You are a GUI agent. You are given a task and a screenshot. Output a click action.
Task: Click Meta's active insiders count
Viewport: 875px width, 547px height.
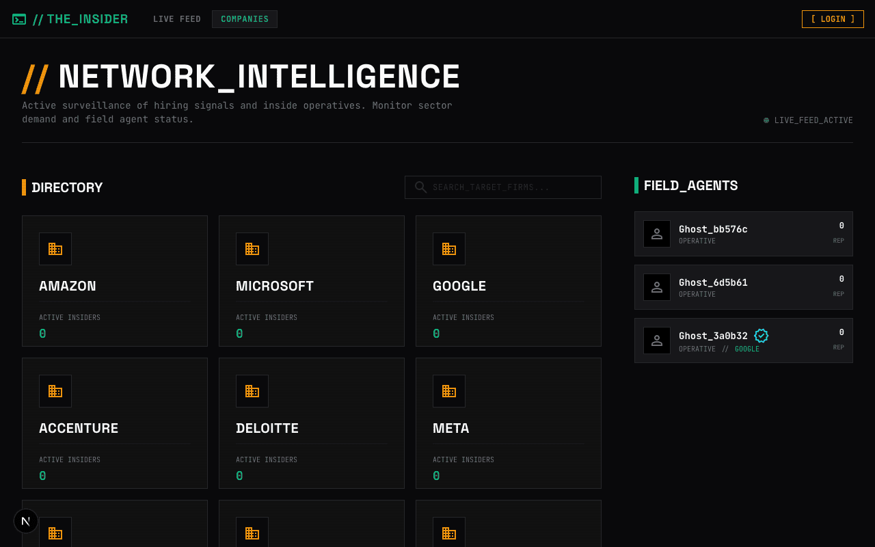pyautogui.click(x=436, y=476)
